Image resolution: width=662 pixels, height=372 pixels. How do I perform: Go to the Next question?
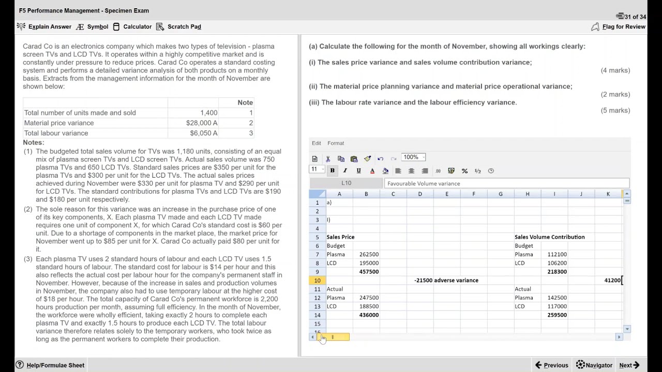tap(629, 365)
